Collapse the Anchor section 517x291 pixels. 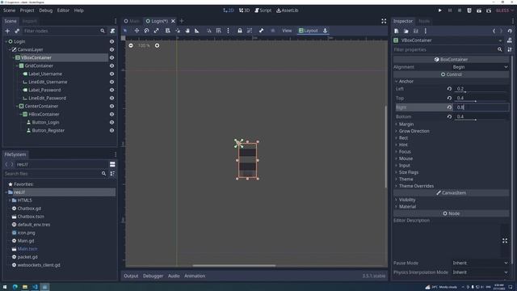click(451, 81)
